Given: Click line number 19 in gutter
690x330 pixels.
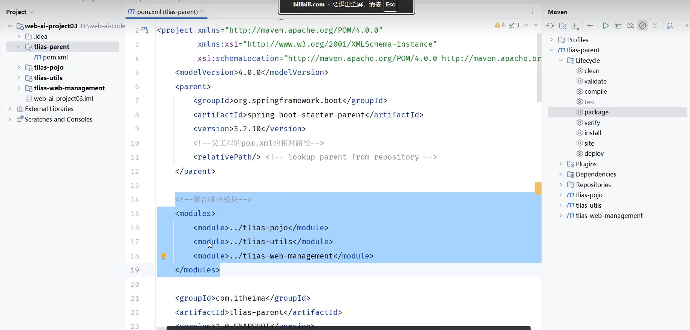Looking at the screenshot, I should tap(135, 270).
